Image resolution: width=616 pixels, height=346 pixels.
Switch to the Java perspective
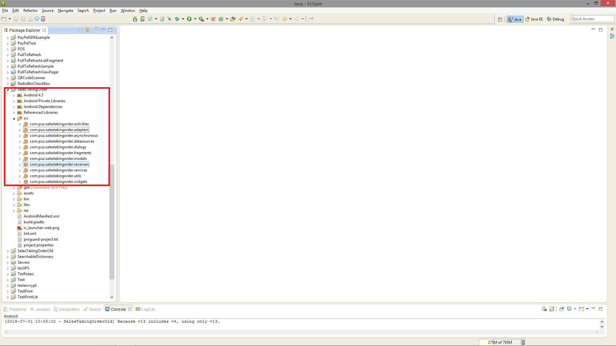click(x=515, y=19)
